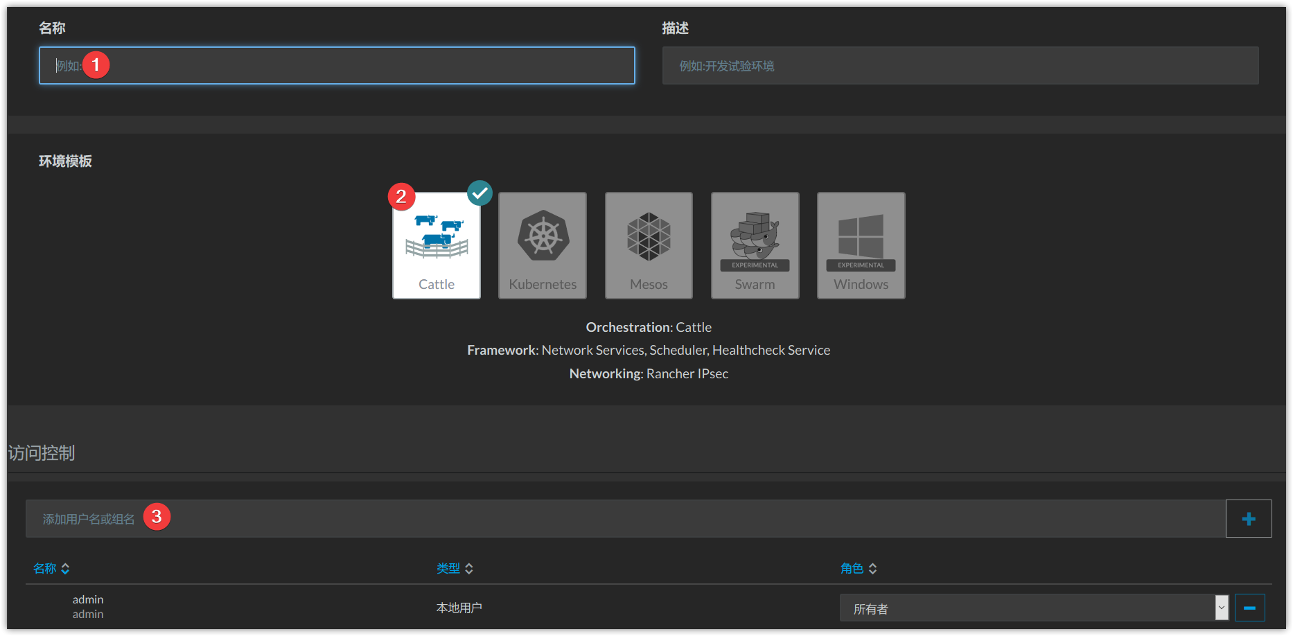Choose the Mesos template card
The width and height of the screenshot is (1293, 636).
click(x=649, y=245)
